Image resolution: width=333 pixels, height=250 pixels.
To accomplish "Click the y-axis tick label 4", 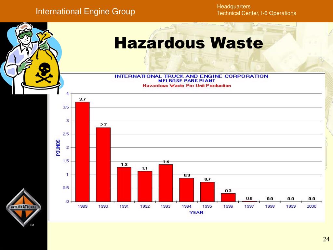I will click(x=68, y=93).
